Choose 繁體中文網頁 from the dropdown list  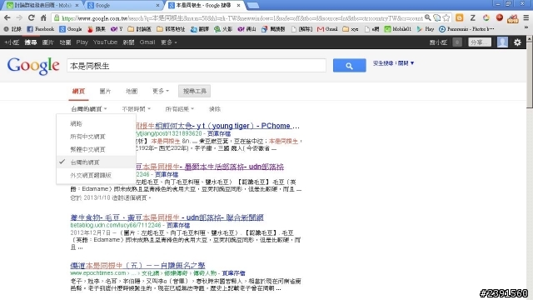click(97, 149)
